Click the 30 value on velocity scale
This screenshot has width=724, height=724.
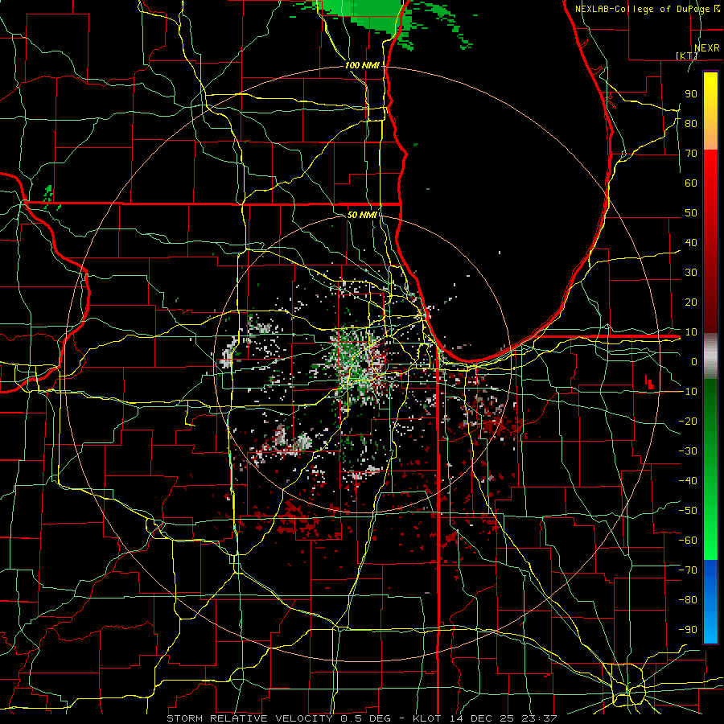click(691, 273)
